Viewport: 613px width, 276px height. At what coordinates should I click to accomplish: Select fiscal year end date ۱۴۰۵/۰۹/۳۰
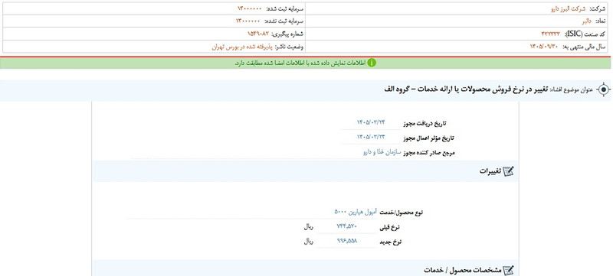545,47
